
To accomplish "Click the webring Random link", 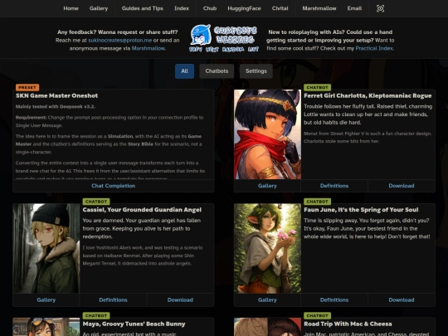I will pyautogui.click(x=233, y=49).
